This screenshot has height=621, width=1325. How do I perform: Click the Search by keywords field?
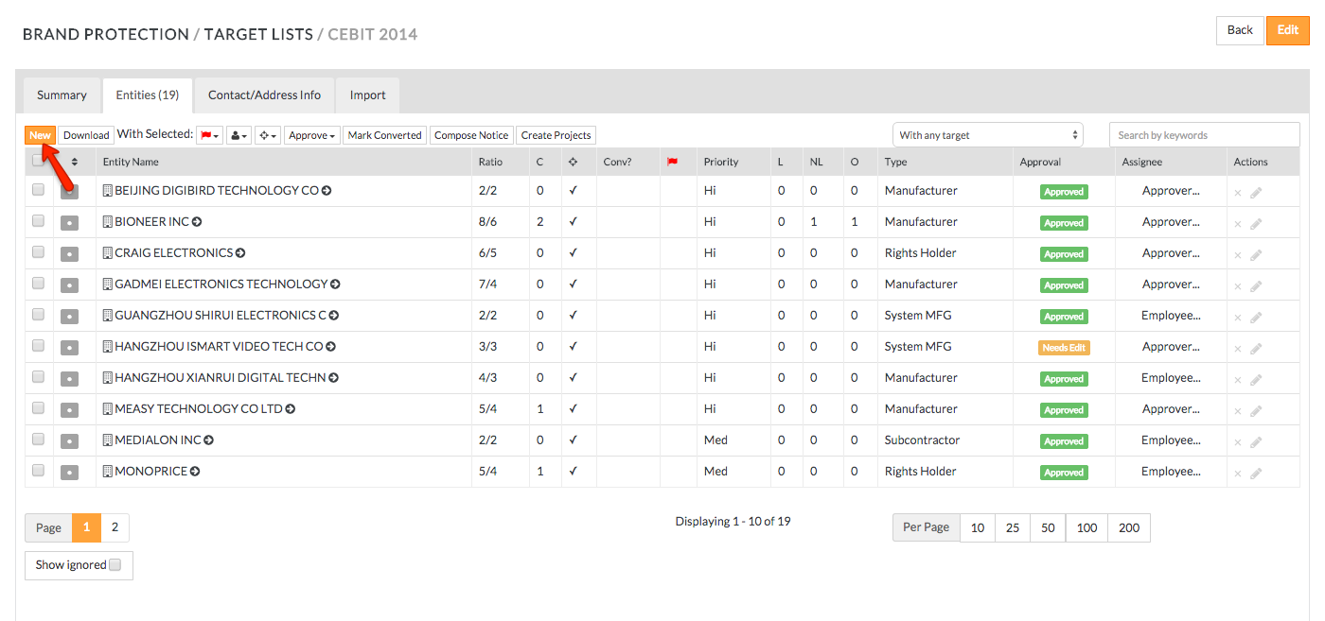pyautogui.click(x=1204, y=135)
